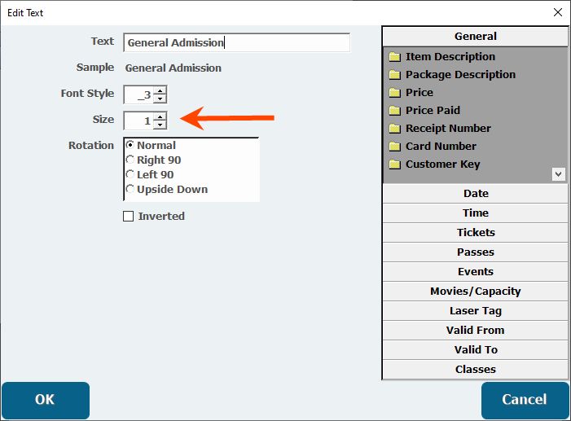Click the Text input field
The width and height of the screenshot is (571, 421).
236,43
